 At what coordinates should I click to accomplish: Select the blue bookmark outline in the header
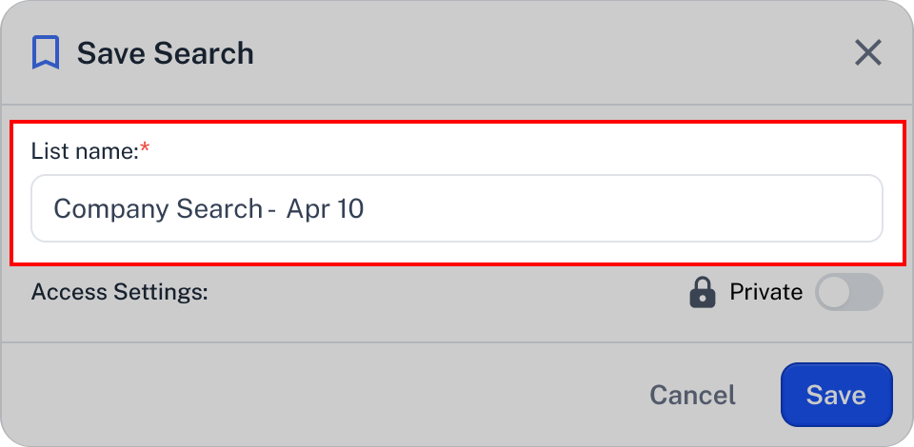coord(46,53)
